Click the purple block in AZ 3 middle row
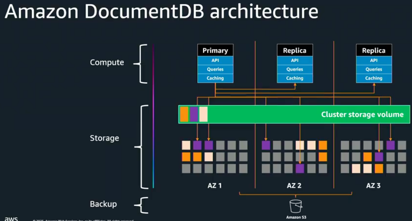This screenshot has width=412, height=221. [x=379, y=157]
